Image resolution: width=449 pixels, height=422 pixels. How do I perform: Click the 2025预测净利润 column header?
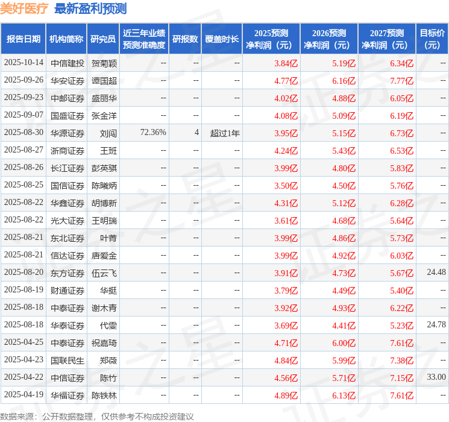(271, 39)
